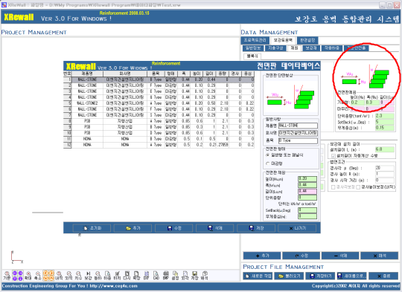Screen dimensions: 402x292
Task: Click the 저장 save icon in bottom toolbar
Action: click(194, 276)
